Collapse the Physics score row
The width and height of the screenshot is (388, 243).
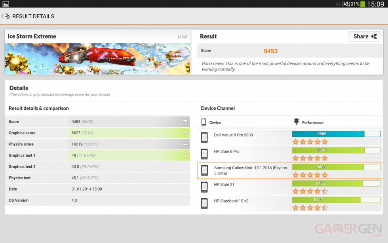(184, 144)
